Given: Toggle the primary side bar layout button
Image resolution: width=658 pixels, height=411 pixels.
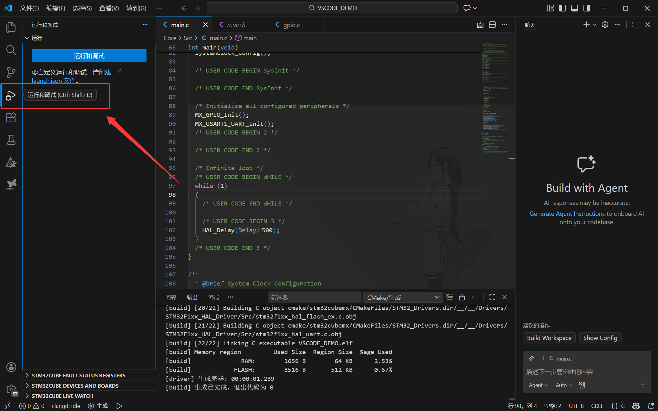Looking at the screenshot, I should tap(562, 8).
